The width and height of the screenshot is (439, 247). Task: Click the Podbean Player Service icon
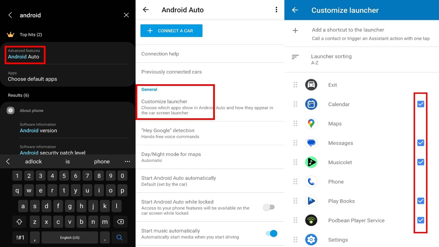pos(311,220)
